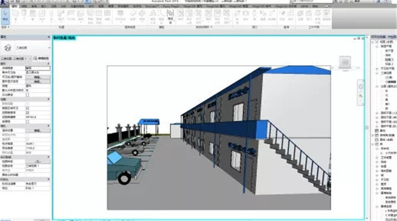The image size is (397, 221).
Task: Click the Edit Type button in Properties
Action: [41, 58]
